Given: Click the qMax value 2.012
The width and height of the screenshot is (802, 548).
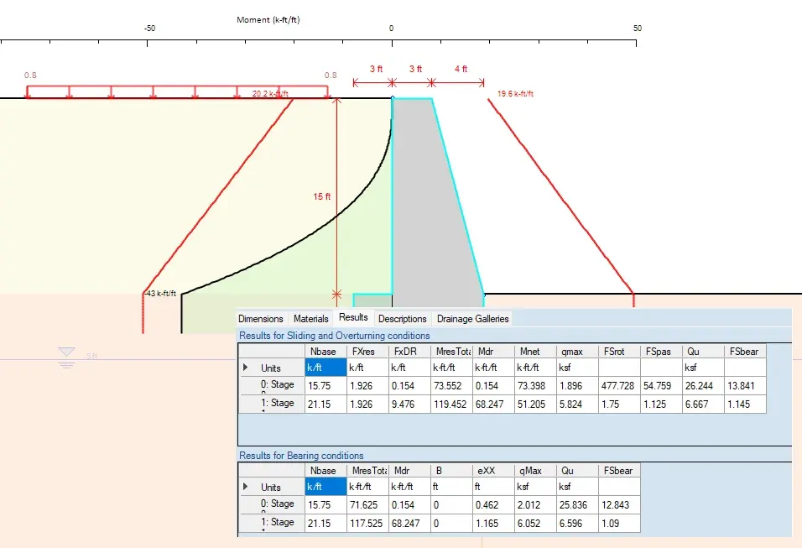Looking at the screenshot, I should point(535,505).
